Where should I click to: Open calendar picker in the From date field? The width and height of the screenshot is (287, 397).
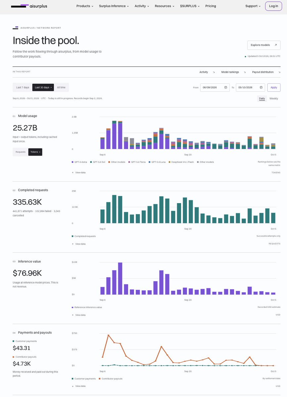226,87
